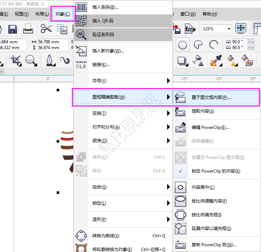The image size is (261, 252).
Task: Choose 链接(K)... menu entry
Action: click(x=123, y=65)
